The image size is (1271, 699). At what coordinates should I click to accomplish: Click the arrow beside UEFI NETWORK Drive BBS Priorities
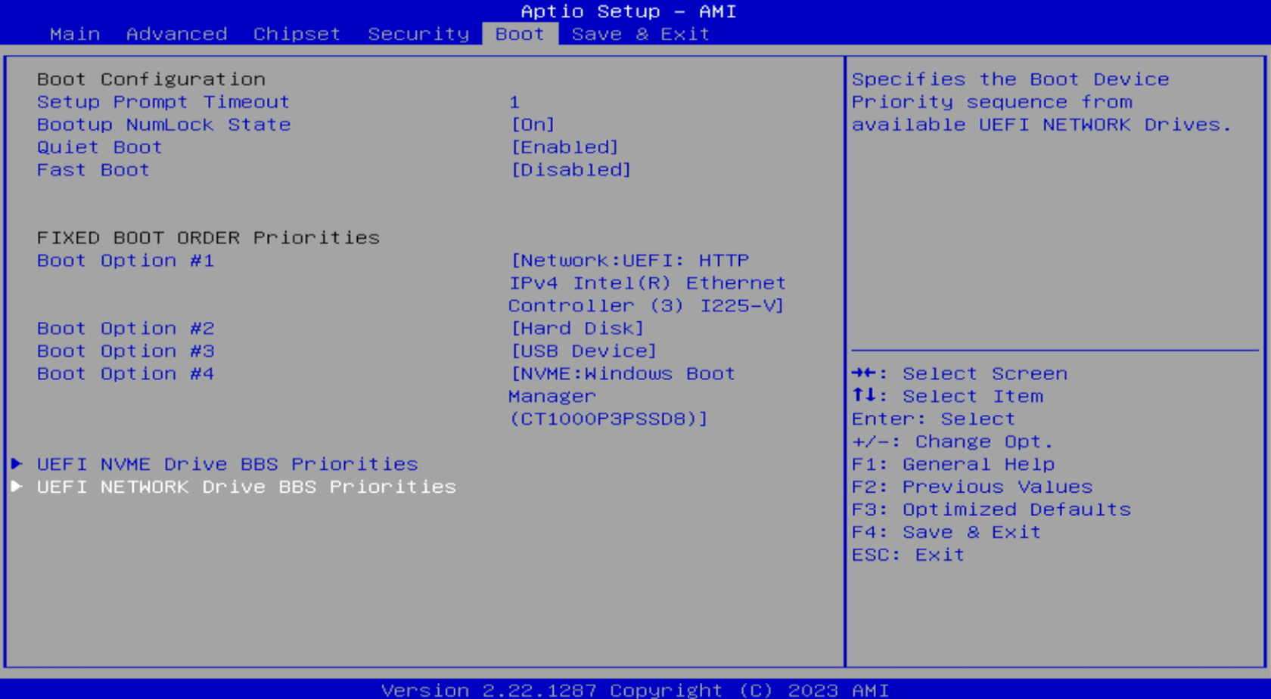coord(17,487)
